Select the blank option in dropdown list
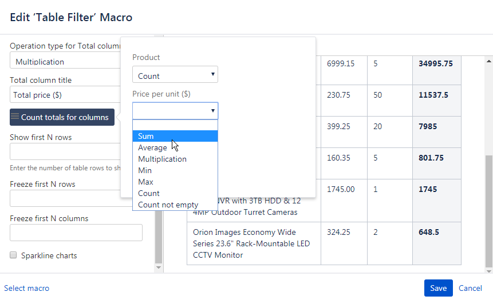This screenshot has height=300, width=493. point(175,125)
